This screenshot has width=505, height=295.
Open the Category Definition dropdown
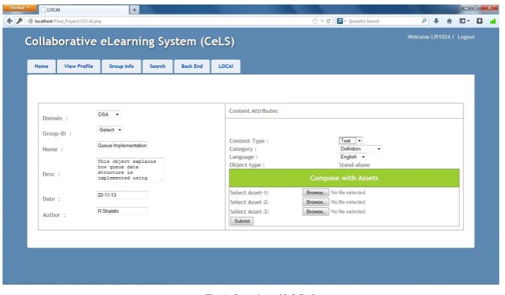(x=361, y=149)
